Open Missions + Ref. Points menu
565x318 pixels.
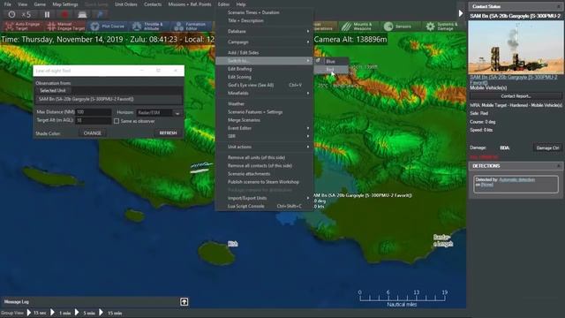[190, 4]
